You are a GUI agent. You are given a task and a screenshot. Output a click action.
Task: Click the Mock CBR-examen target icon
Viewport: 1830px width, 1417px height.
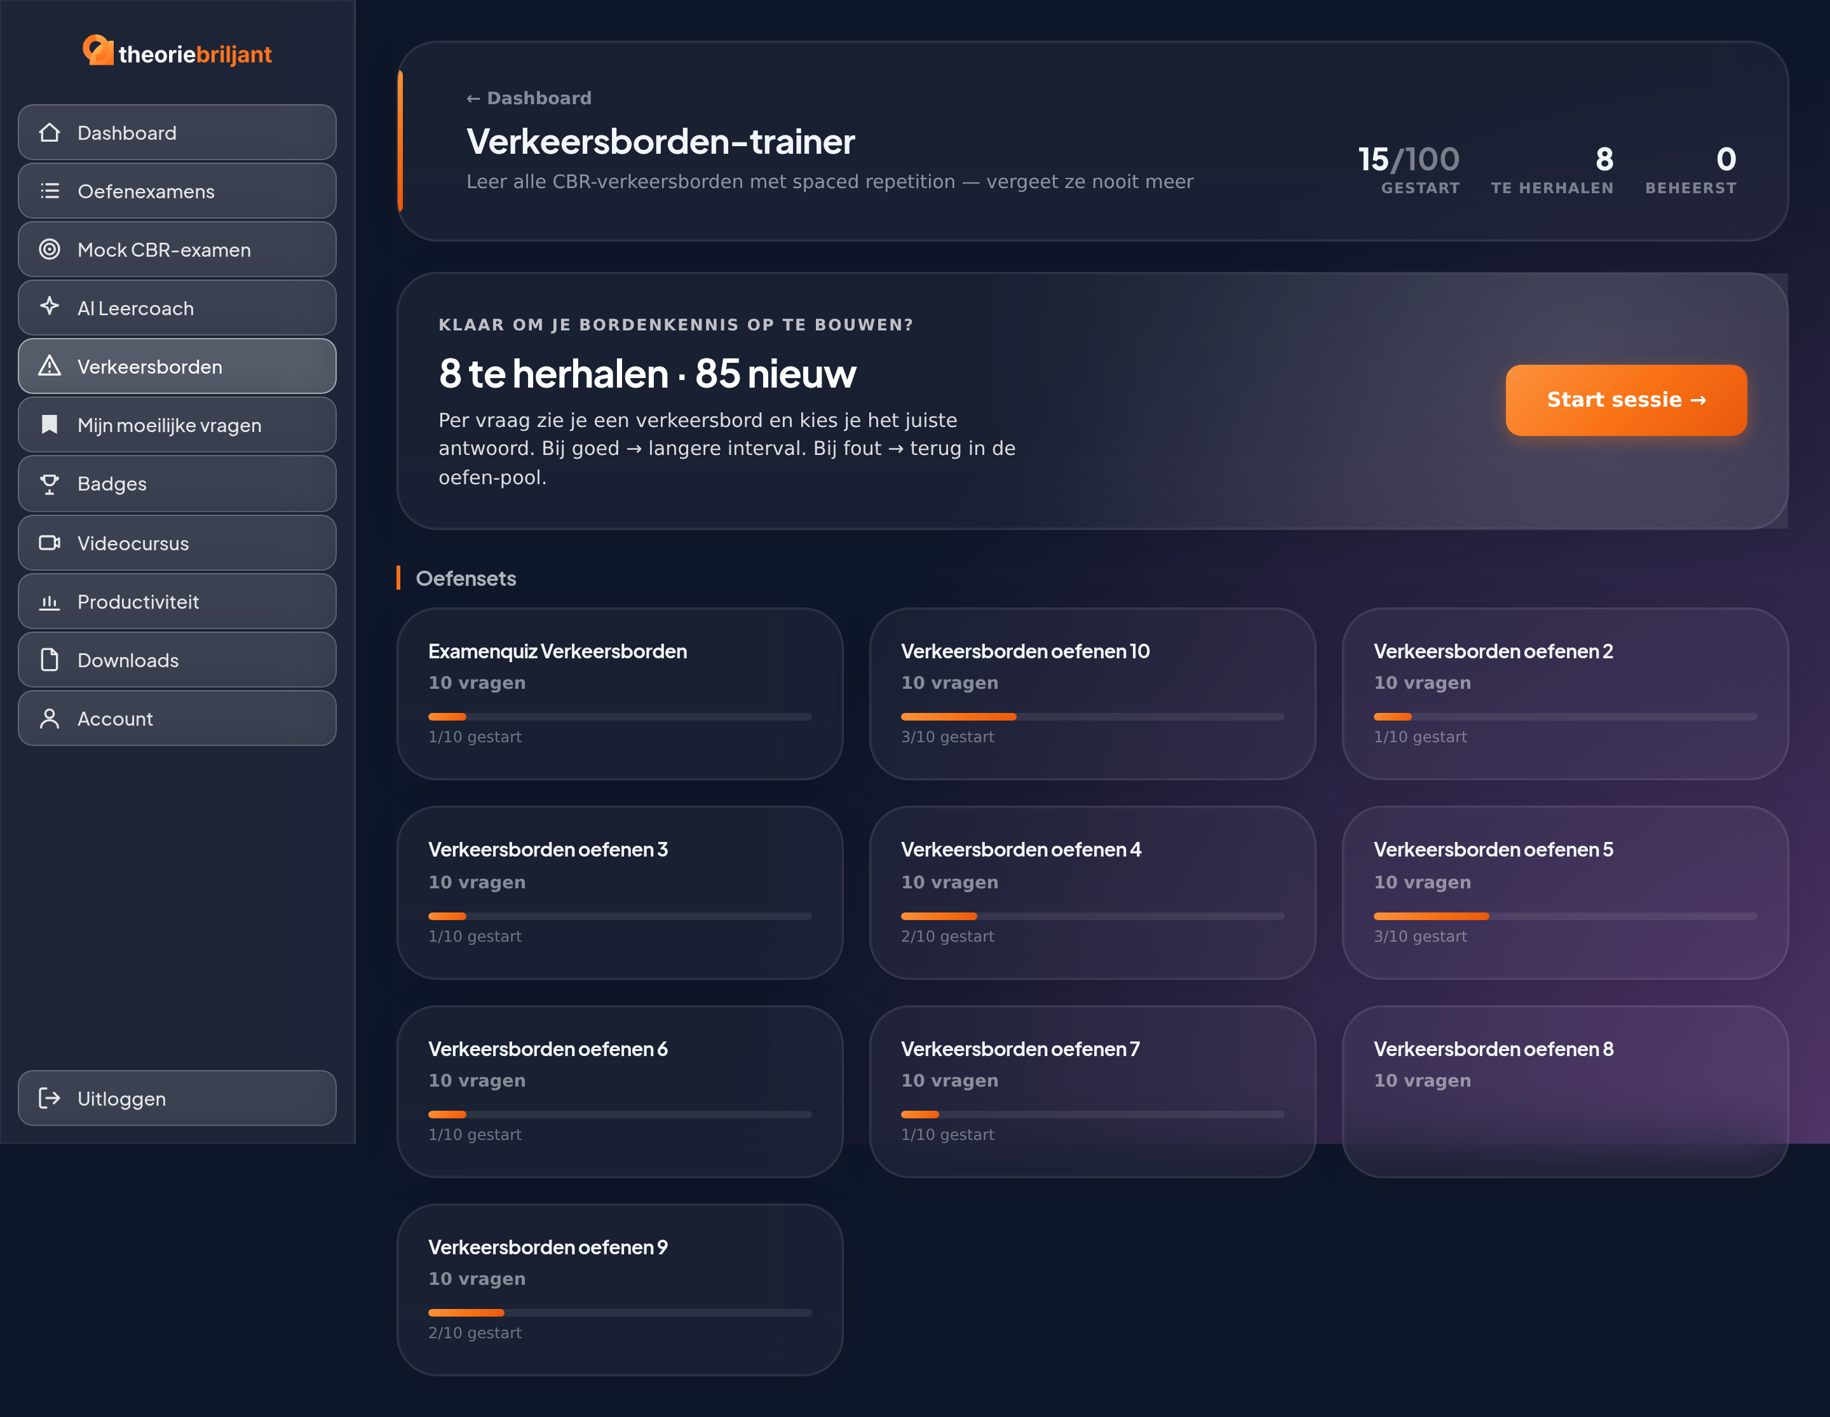pos(50,250)
